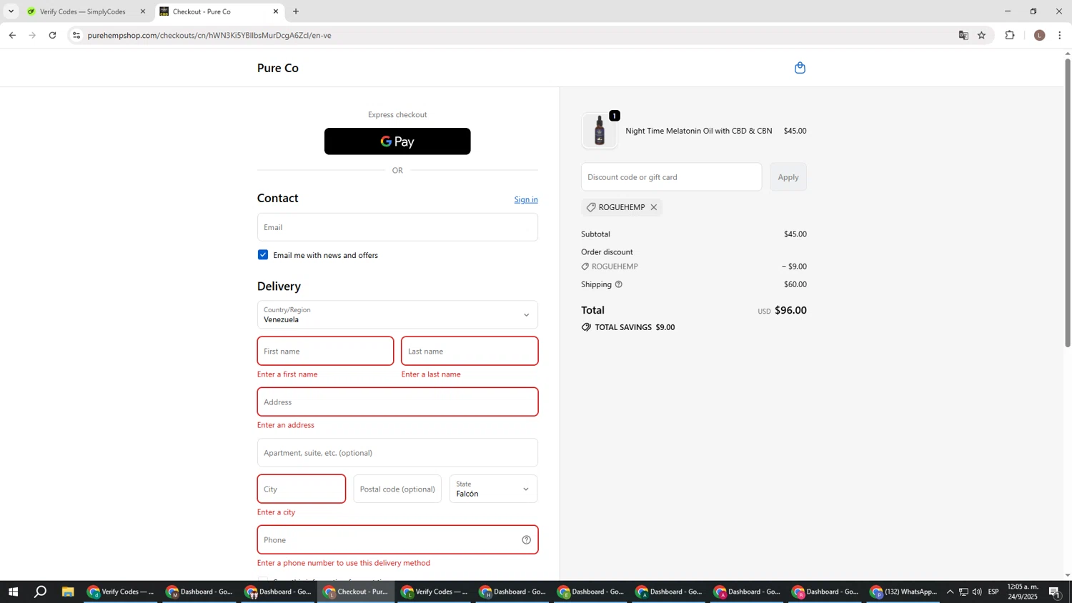Viewport: 1072px width, 603px height.
Task: Click the browser address bar URL
Action: (x=209, y=35)
